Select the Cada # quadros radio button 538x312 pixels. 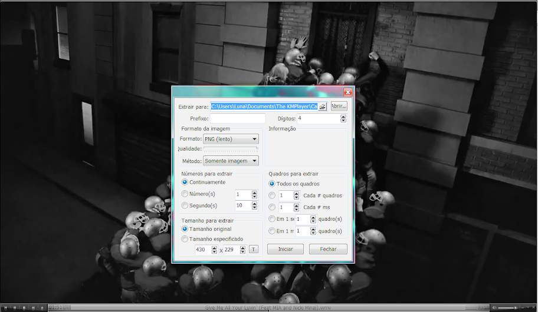click(x=272, y=195)
